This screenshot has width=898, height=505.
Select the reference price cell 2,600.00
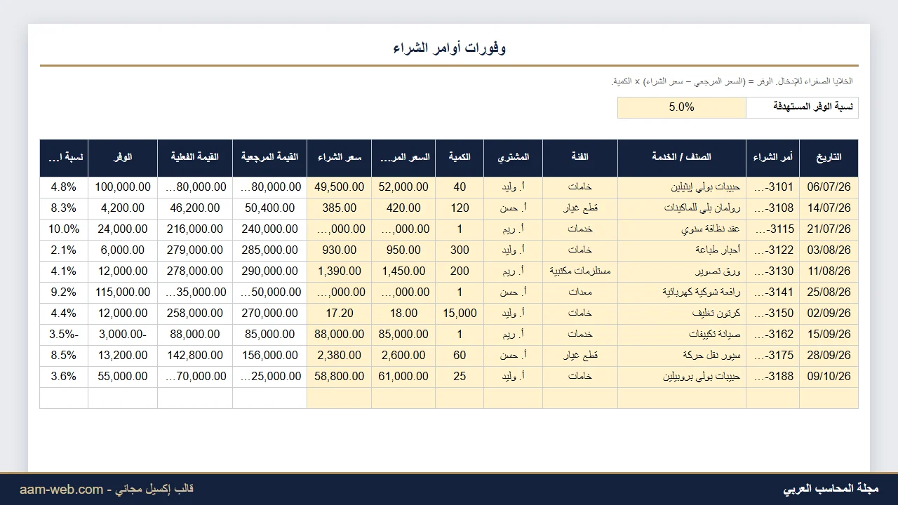tap(403, 356)
